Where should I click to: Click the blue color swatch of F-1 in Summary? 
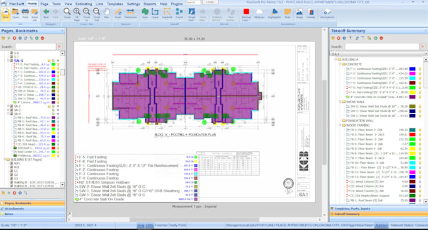click(x=412, y=69)
